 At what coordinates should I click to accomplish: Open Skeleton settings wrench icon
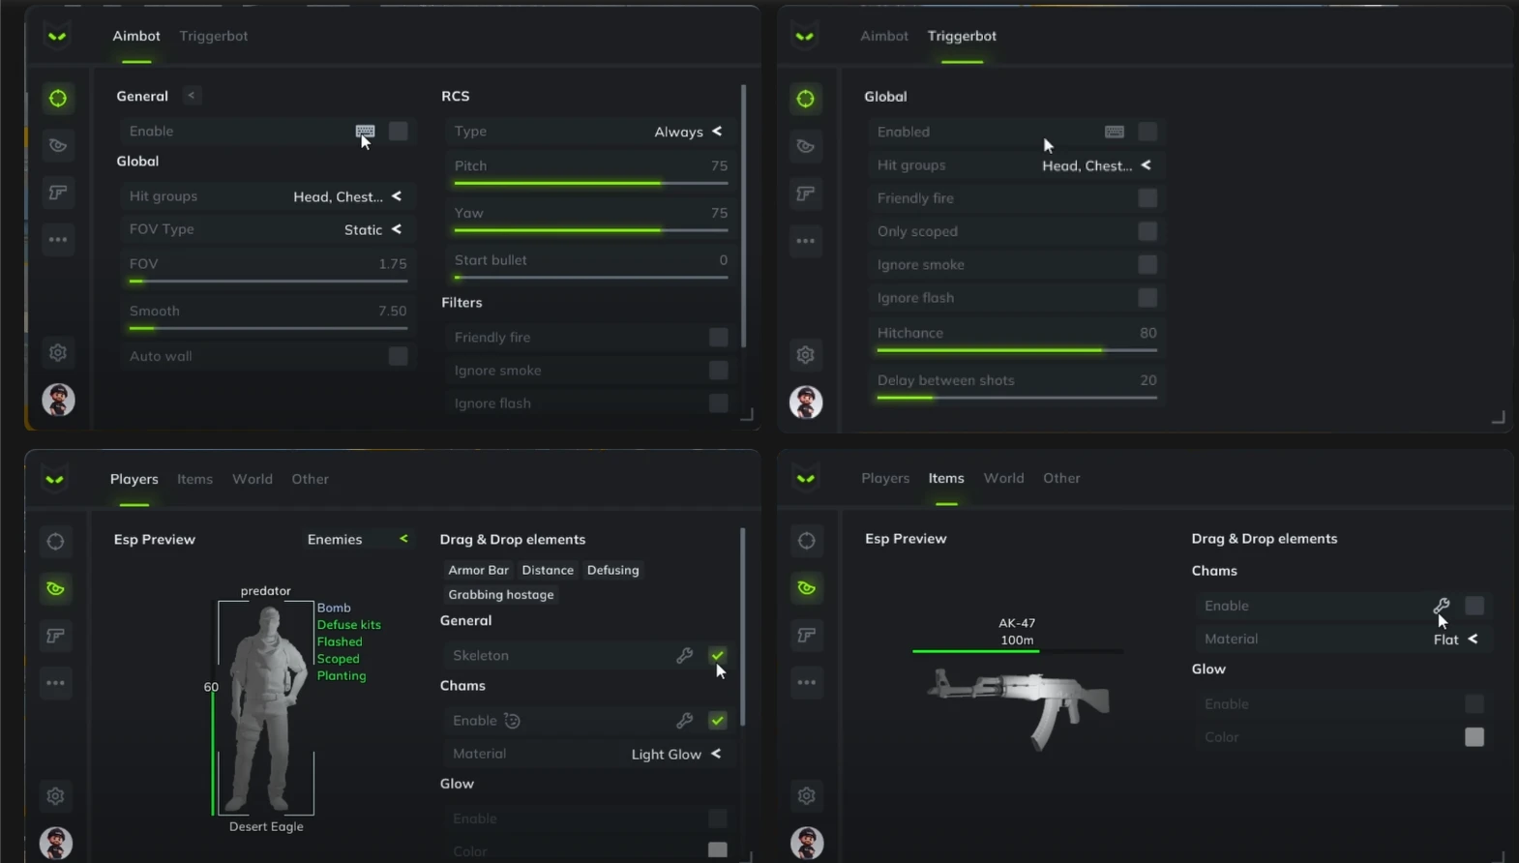point(684,656)
